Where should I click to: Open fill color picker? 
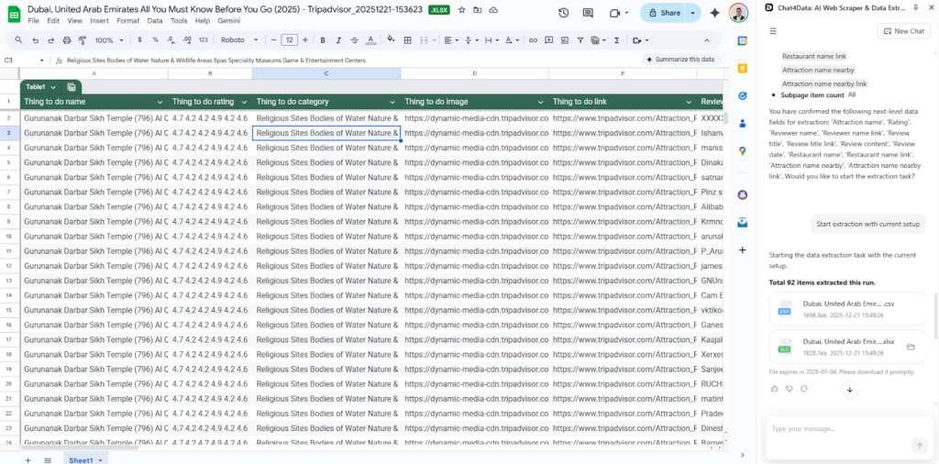coord(391,40)
